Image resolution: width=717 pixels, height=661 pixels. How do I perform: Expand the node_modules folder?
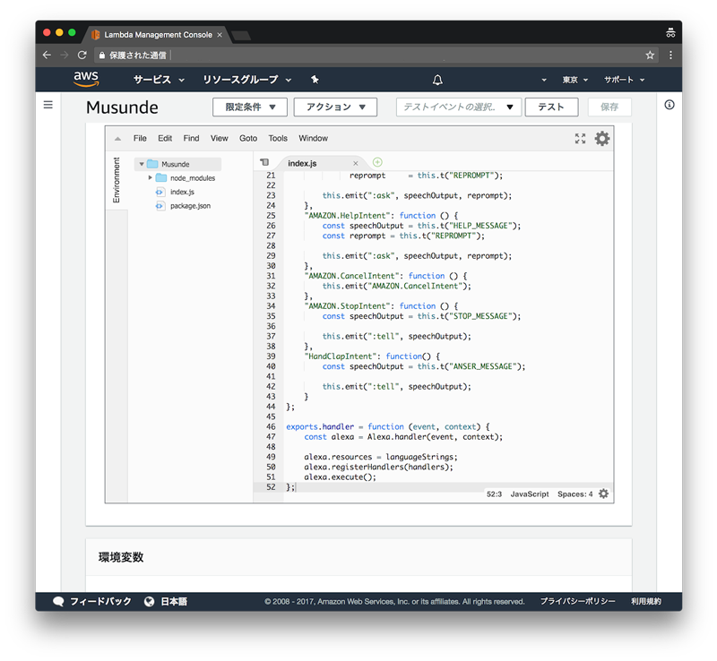(x=150, y=178)
